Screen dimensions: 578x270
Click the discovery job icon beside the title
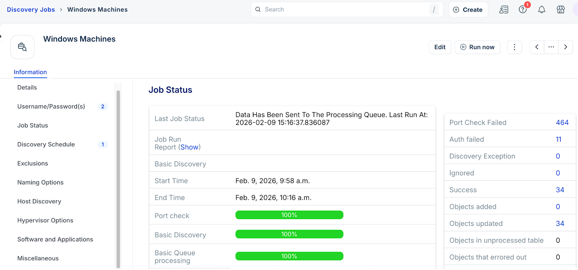tap(22, 47)
